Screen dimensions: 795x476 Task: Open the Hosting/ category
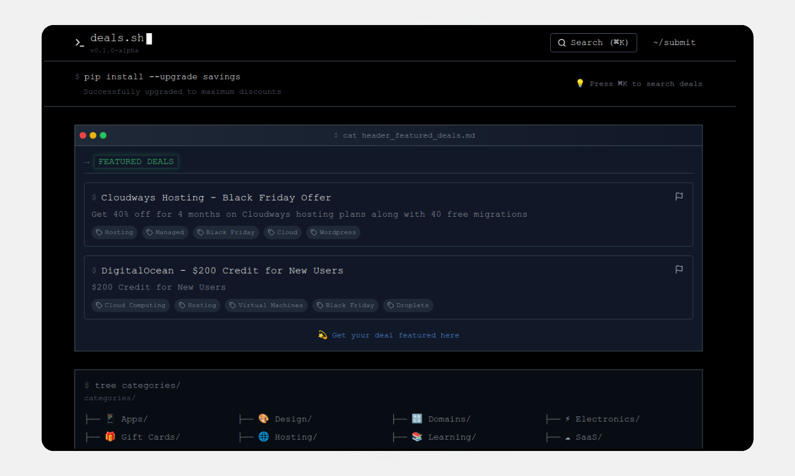296,437
